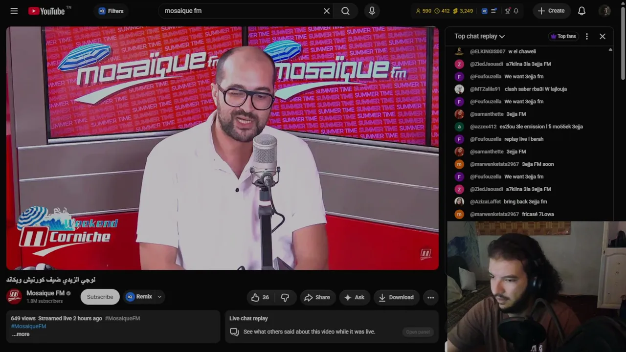Screen dimensions: 626x352
Task: Click the '649 views' text
Action: (23, 318)
